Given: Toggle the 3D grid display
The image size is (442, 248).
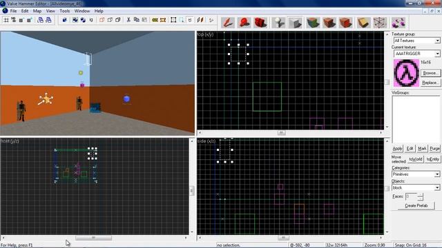Looking at the screenshot, I should point(13,20).
